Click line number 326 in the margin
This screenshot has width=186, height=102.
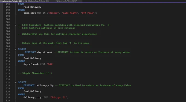coord(8,98)
